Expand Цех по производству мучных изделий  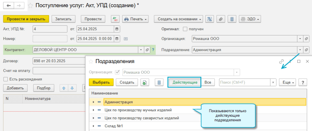click(94, 110)
